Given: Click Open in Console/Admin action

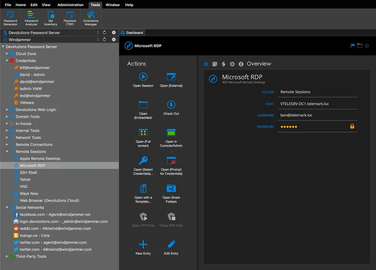Looking at the screenshot, I should 171,138.
